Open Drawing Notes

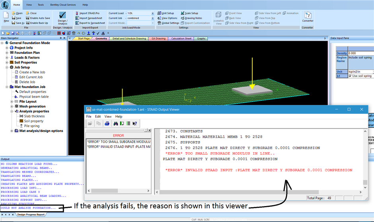(191, 18)
